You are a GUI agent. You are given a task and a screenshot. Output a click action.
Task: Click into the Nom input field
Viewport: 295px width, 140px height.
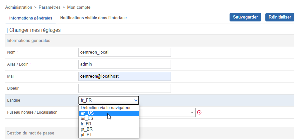(124, 52)
